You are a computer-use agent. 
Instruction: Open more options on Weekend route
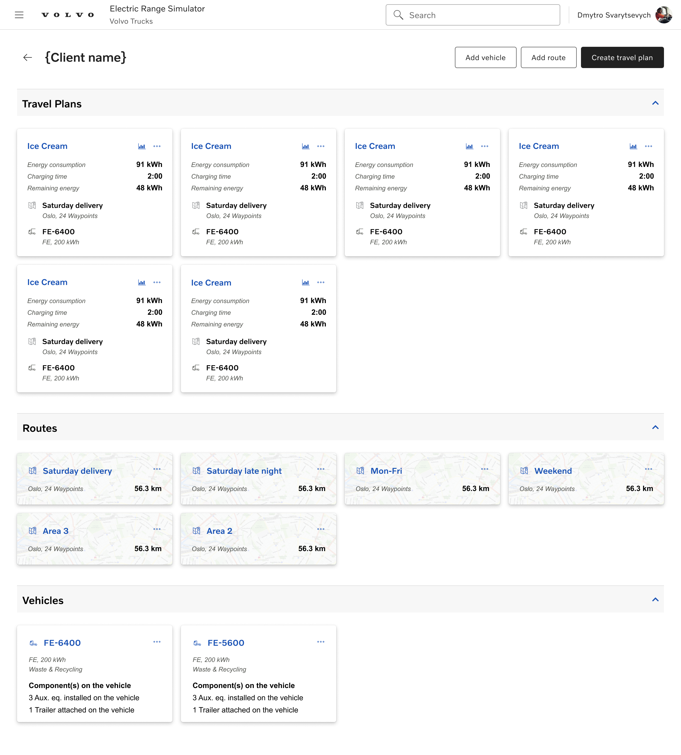click(649, 469)
